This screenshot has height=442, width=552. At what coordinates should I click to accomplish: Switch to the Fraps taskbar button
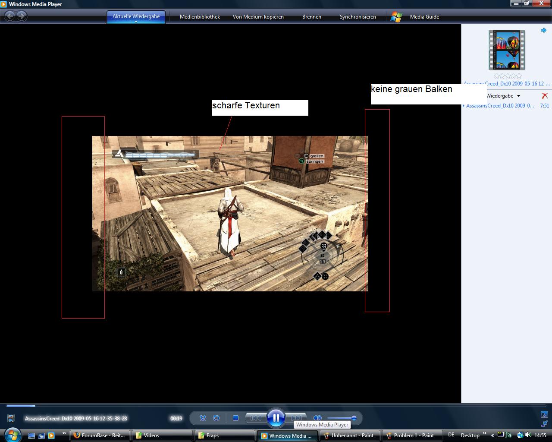[x=224, y=436]
